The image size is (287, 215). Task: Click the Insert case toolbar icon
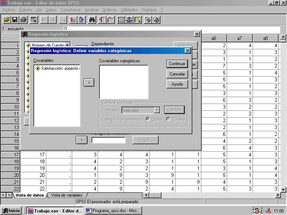tap(102, 20)
